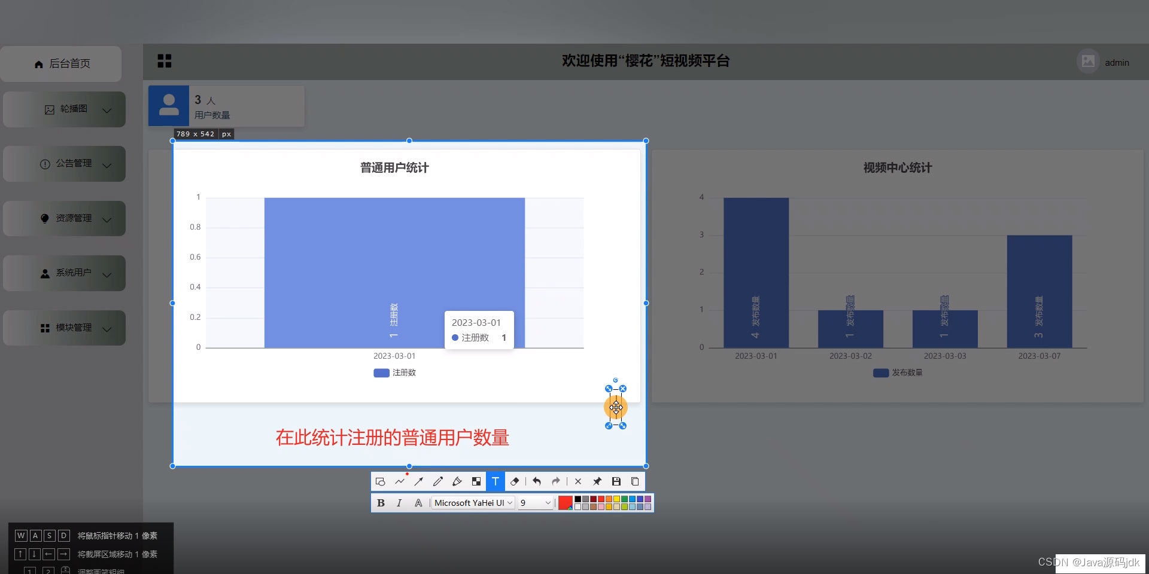Toggle the 发布数量 legend item
Screen dimensions: 1149x574
click(x=898, y=373)
